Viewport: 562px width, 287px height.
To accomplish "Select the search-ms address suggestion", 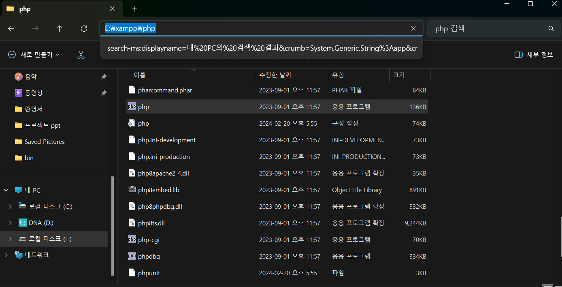I will (x=262, y=48).
